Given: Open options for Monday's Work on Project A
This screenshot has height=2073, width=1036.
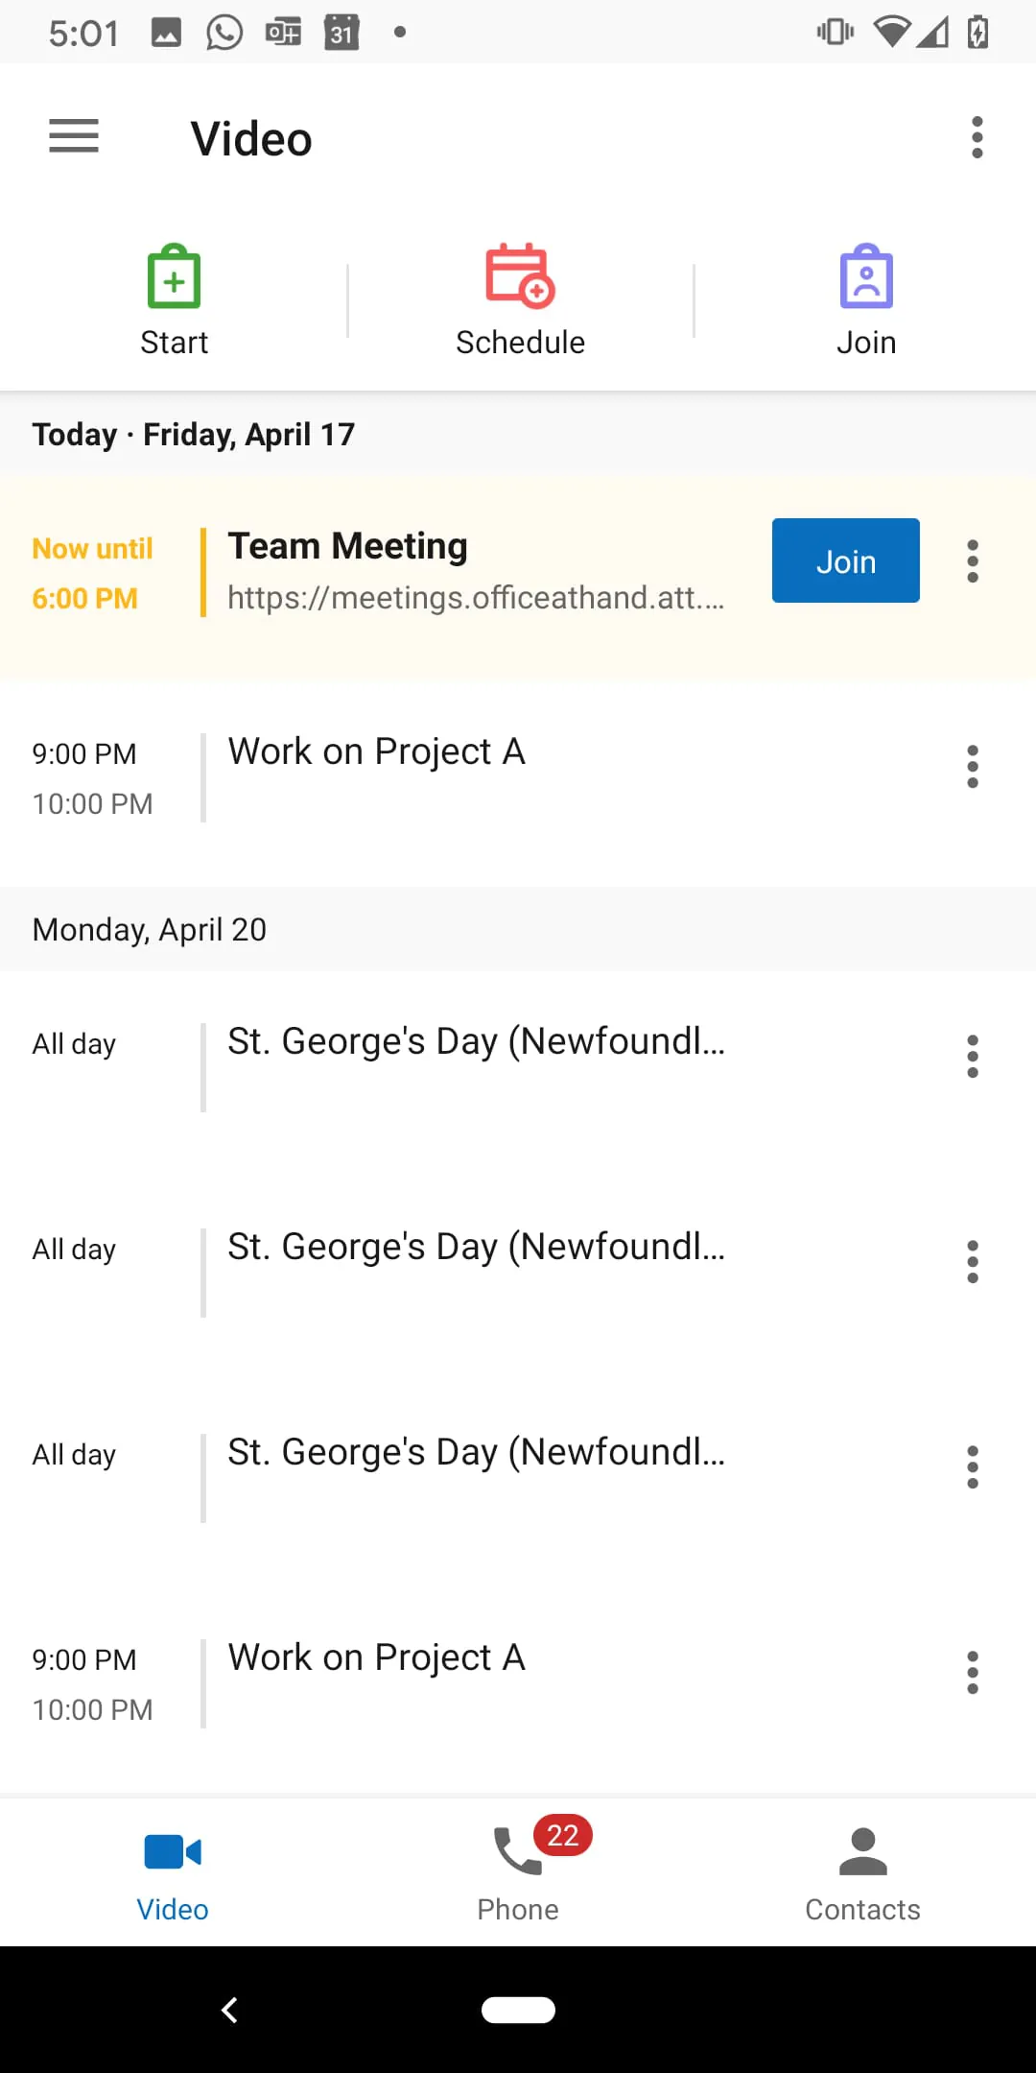Looking at the screenshot, I should (973, 1673).
